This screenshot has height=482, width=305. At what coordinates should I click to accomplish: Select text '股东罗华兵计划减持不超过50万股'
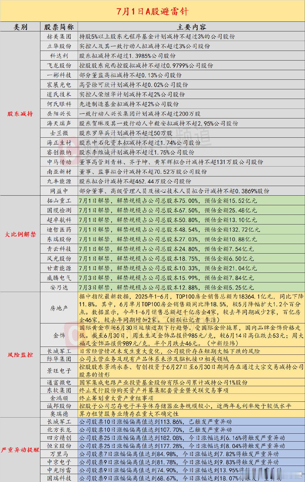pos(126,133)
